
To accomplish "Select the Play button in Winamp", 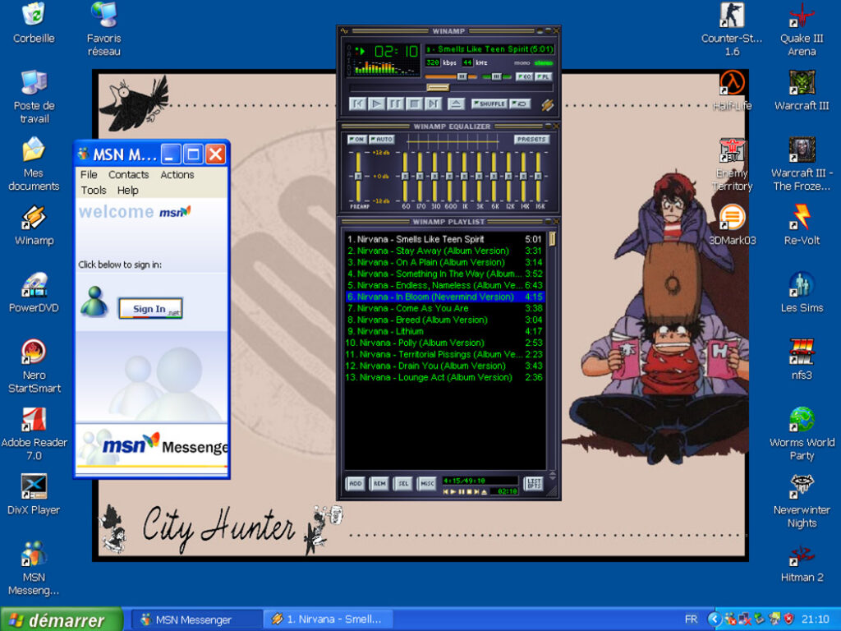I will 377,104.
